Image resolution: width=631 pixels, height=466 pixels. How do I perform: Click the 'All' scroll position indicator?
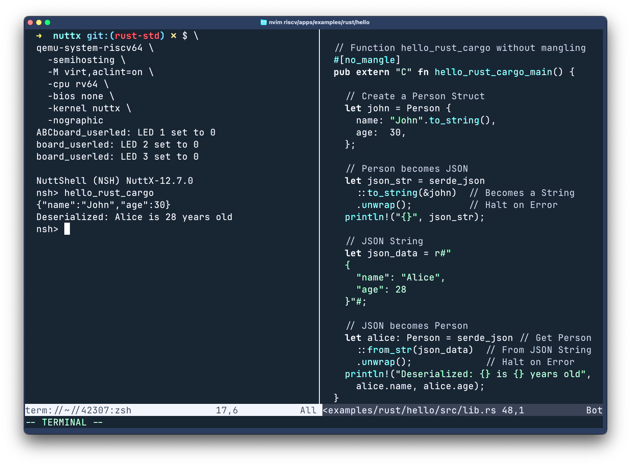[308, 410]
